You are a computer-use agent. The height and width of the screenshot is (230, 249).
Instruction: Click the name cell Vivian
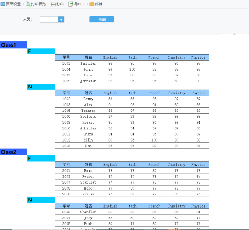(x=88, y=194)
